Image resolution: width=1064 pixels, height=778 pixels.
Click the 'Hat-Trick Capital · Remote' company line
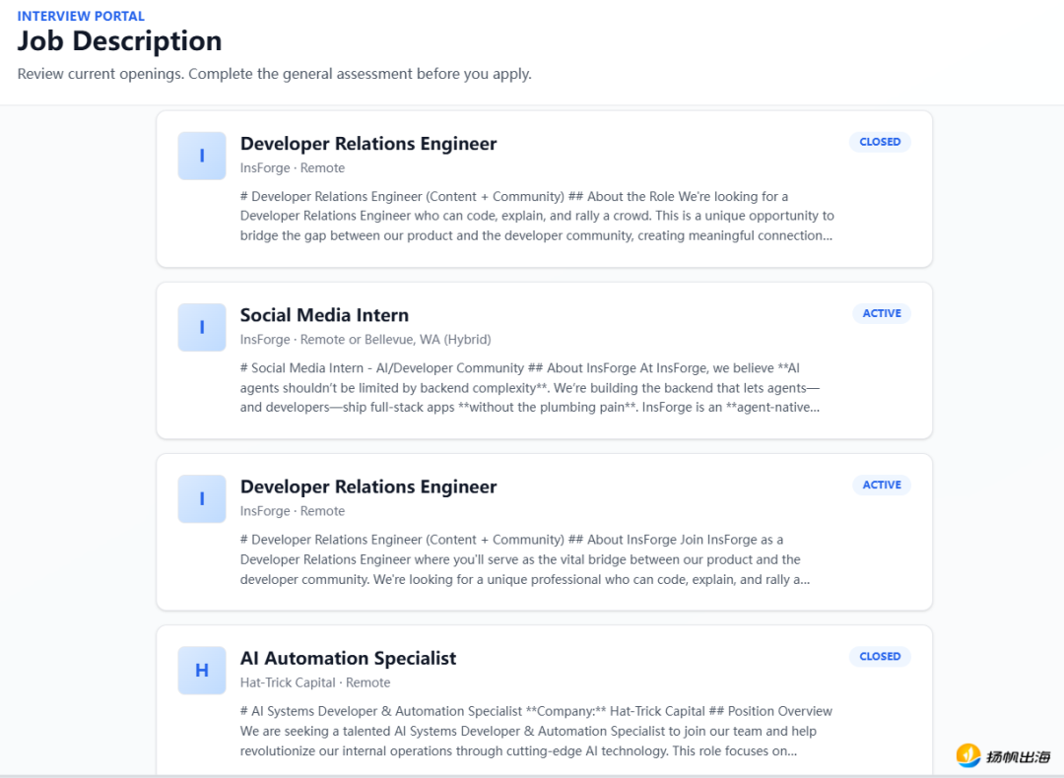[315, 682]
